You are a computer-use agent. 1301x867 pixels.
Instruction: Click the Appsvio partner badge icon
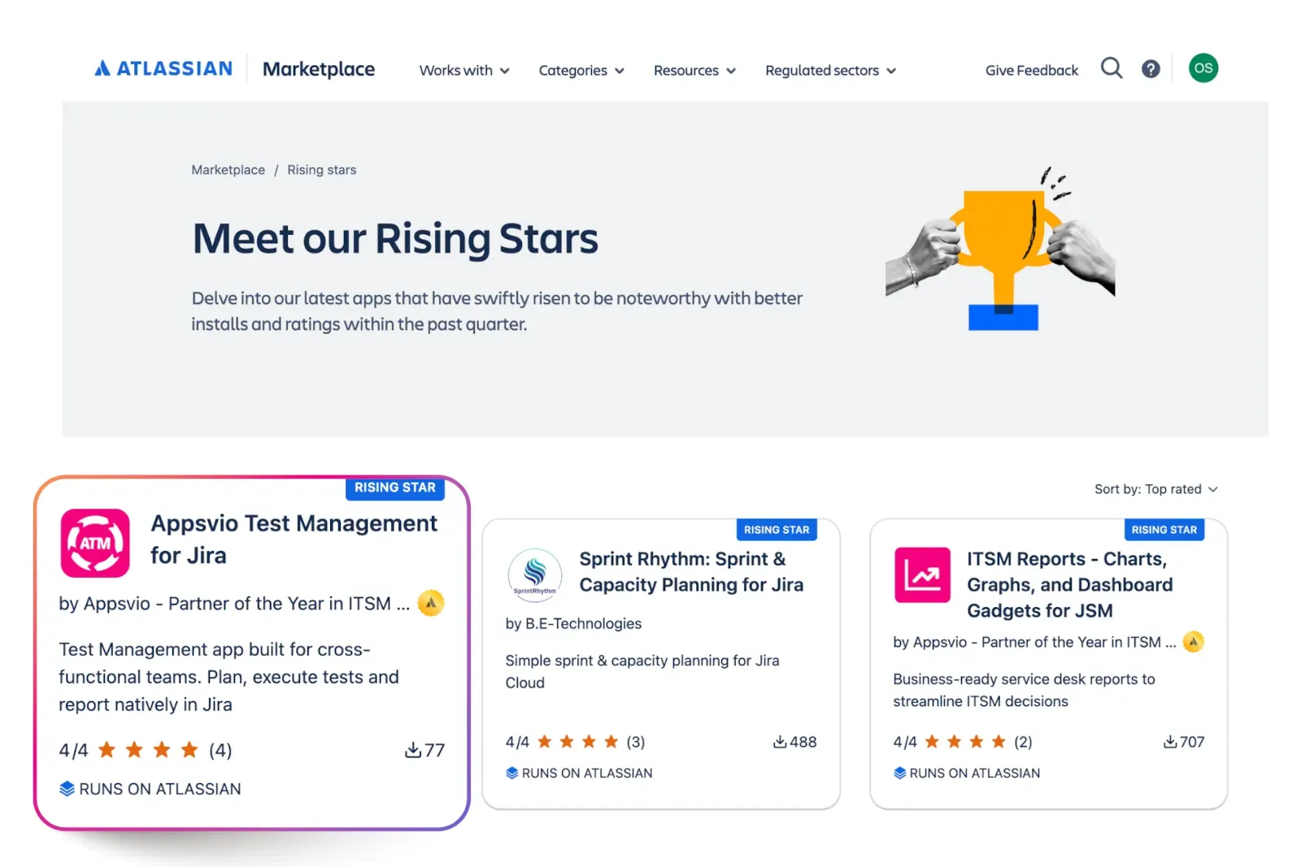[x=431, y=602]
